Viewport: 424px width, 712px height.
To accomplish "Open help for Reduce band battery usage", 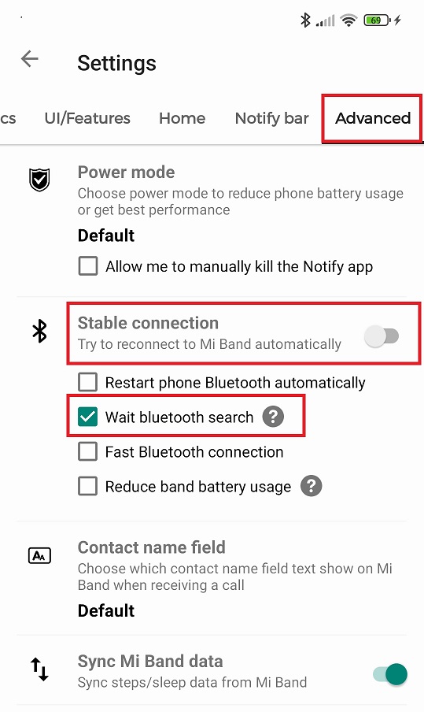I will coord(311,486).
